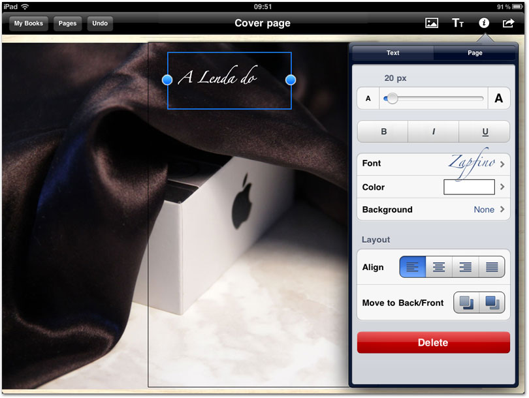Screen dimensions: 529x398
Task: Expand the Color options chevron
Action: pos(502,187)
